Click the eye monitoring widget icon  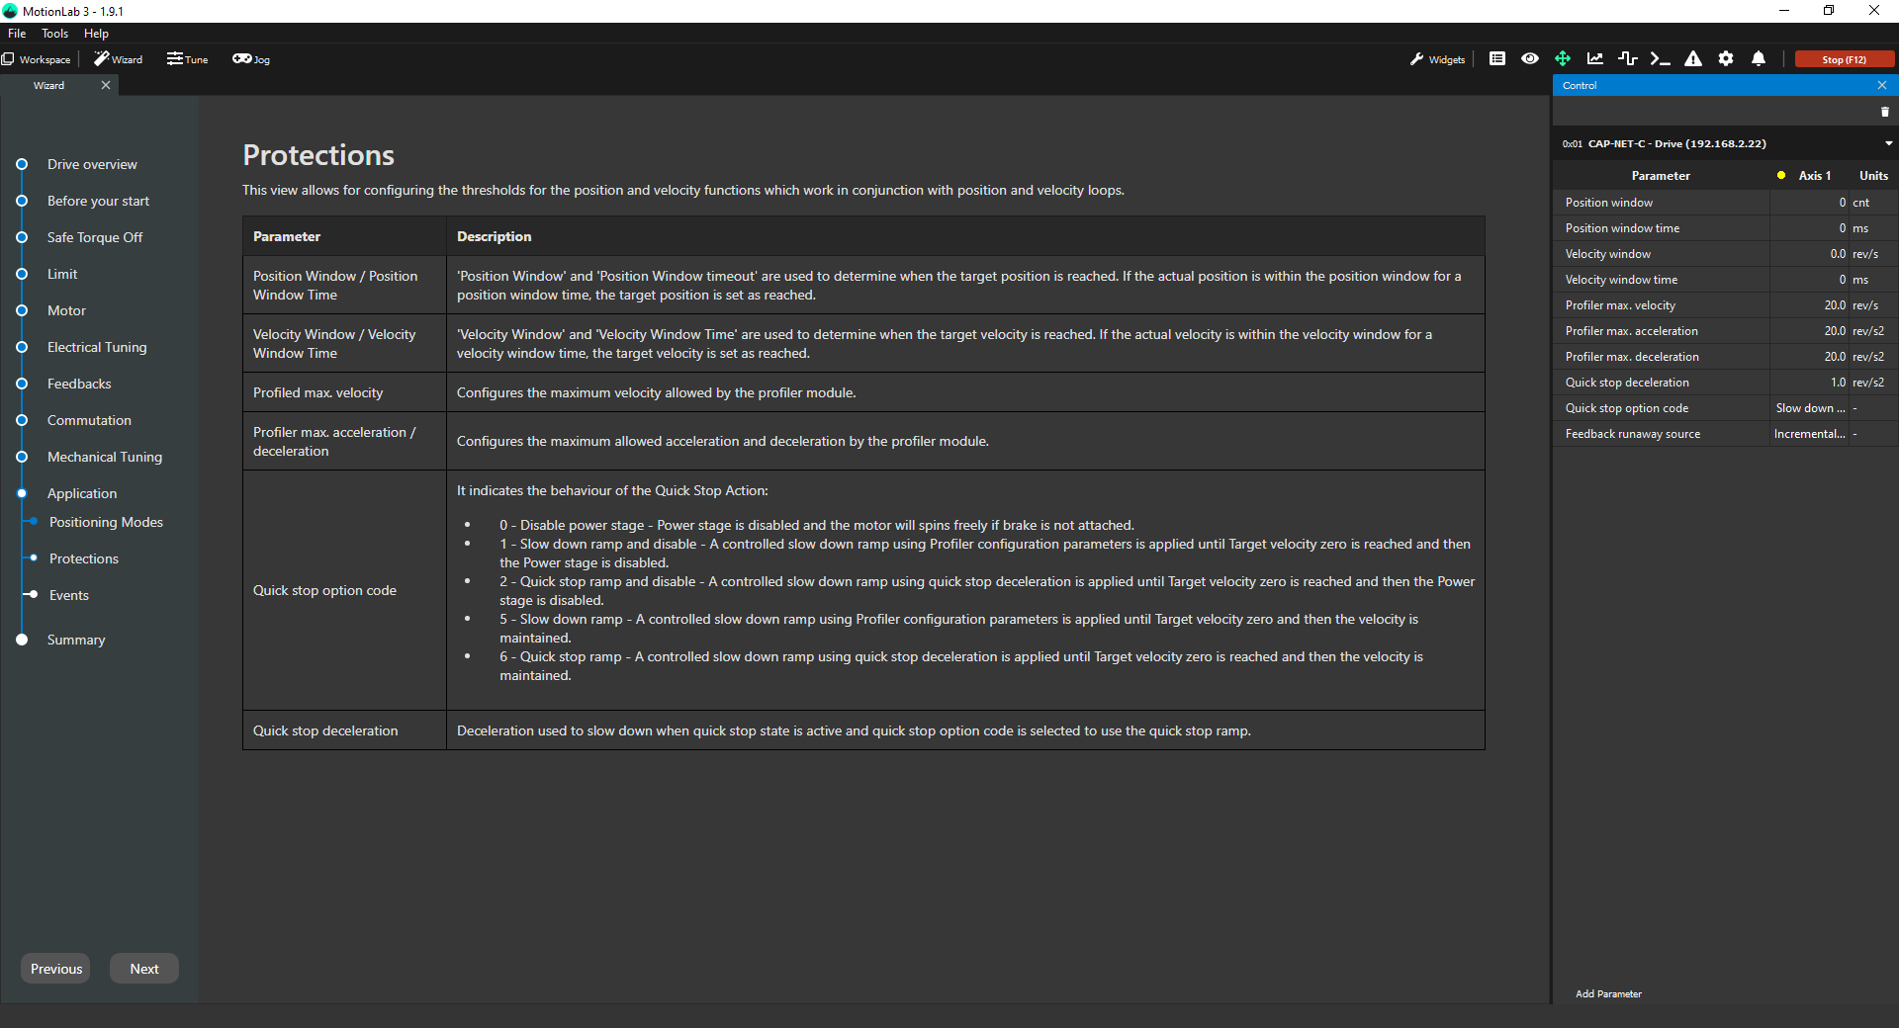pyautogui.click(x=1529, y=59)
